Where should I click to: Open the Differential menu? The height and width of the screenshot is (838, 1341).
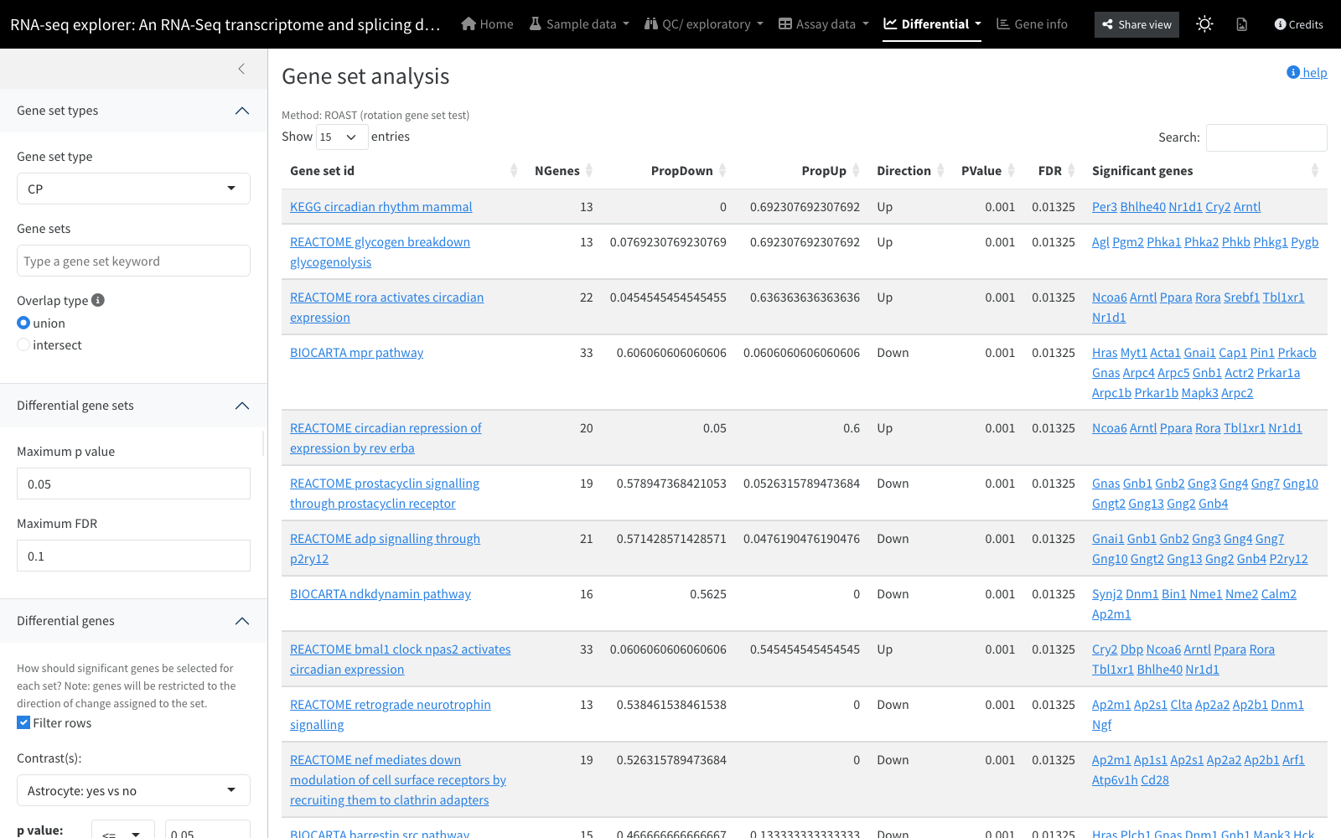[932, 24]
